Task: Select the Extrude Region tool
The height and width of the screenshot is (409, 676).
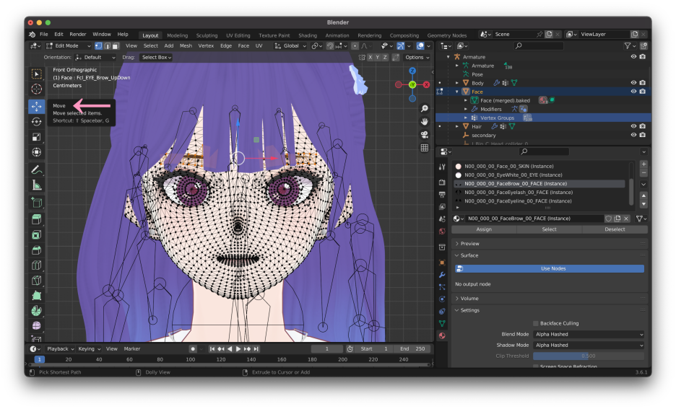Action: [x=37, y=219]
